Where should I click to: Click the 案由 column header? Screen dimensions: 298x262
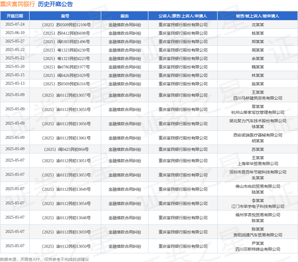(125, 16)
